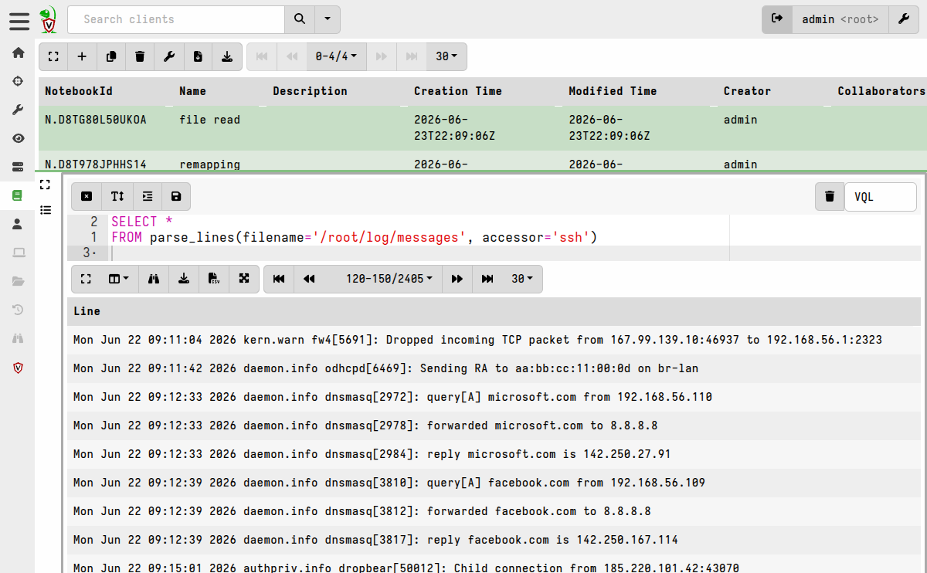Click the logout icon next to admin
The height and width of the screenshot is (573, 927).
coord(777,19)
